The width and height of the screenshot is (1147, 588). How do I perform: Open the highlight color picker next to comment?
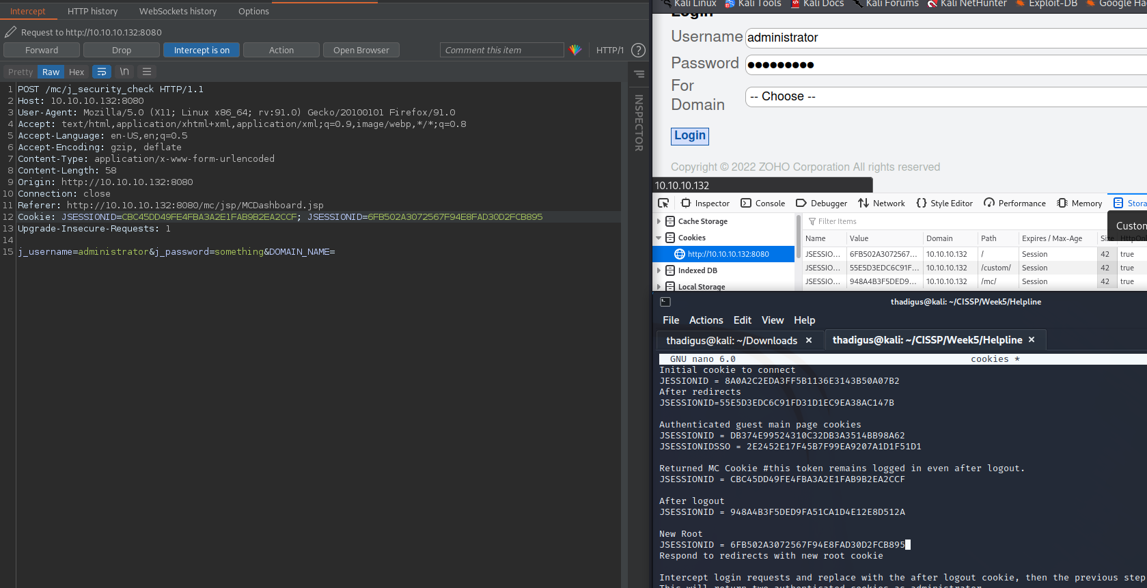click(x=575, y=50)
